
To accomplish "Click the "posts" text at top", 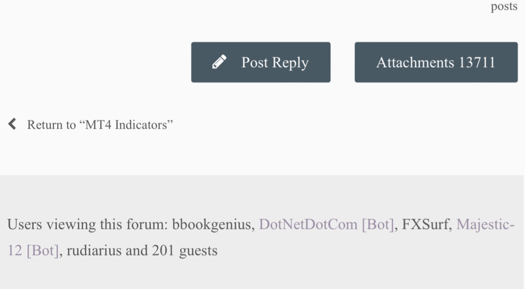I will [x=504, y=7].
